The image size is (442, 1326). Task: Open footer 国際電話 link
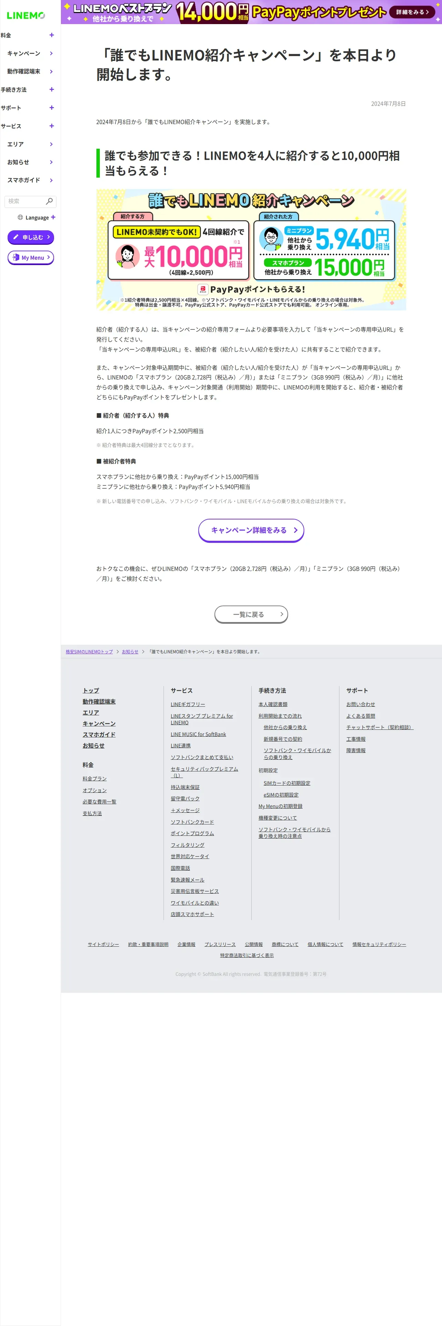(180, 868)
